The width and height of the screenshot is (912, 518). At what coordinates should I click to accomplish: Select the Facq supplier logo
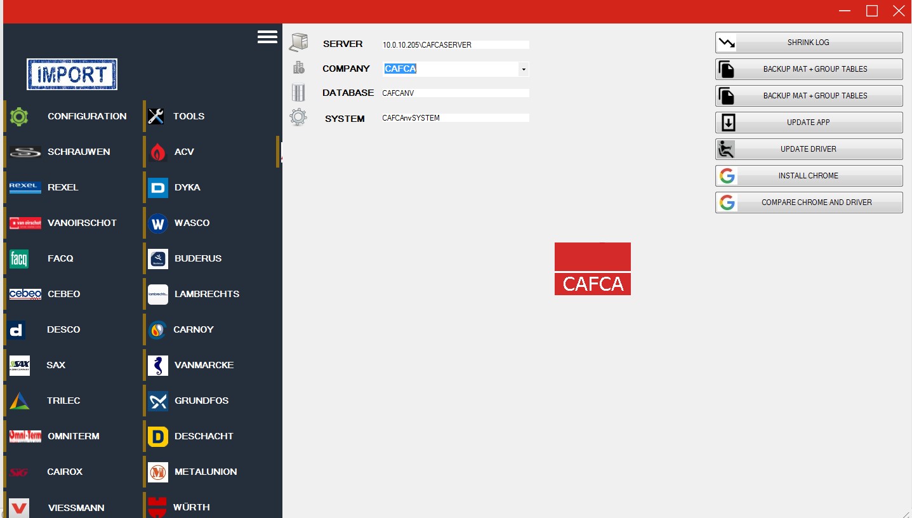pos(20,258)
